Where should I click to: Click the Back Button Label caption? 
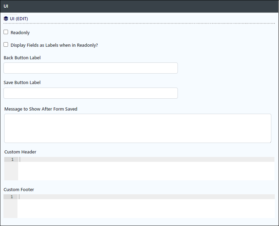click(x=22, y=58)
